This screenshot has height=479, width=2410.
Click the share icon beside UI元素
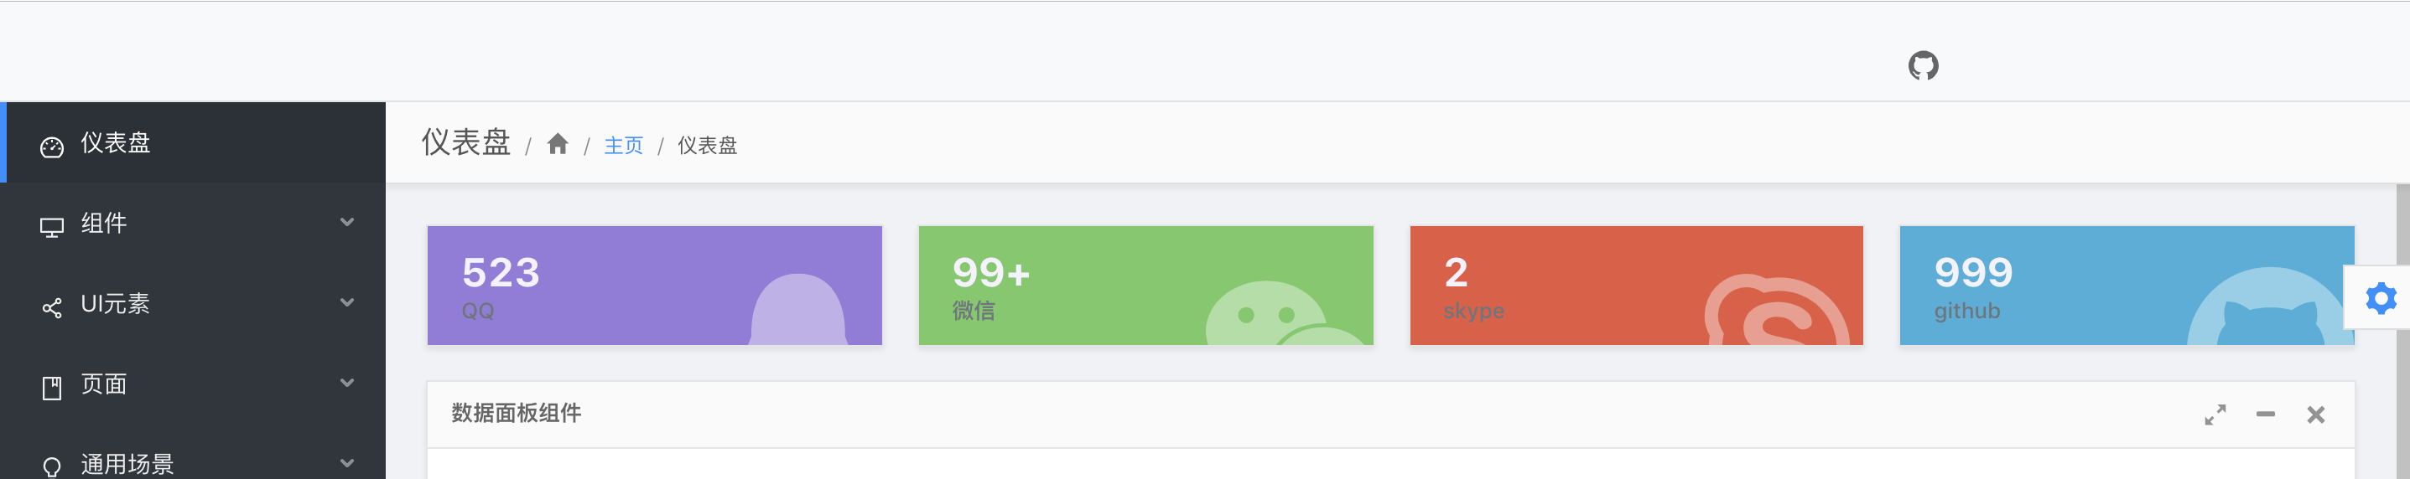point(52,307)
